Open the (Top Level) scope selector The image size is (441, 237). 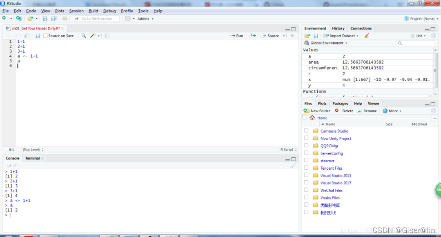point(33,150)
